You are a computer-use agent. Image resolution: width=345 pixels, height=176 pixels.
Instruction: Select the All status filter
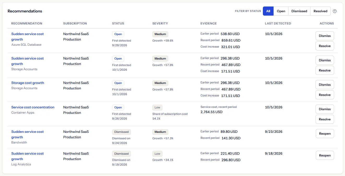[x=268, y=11]
